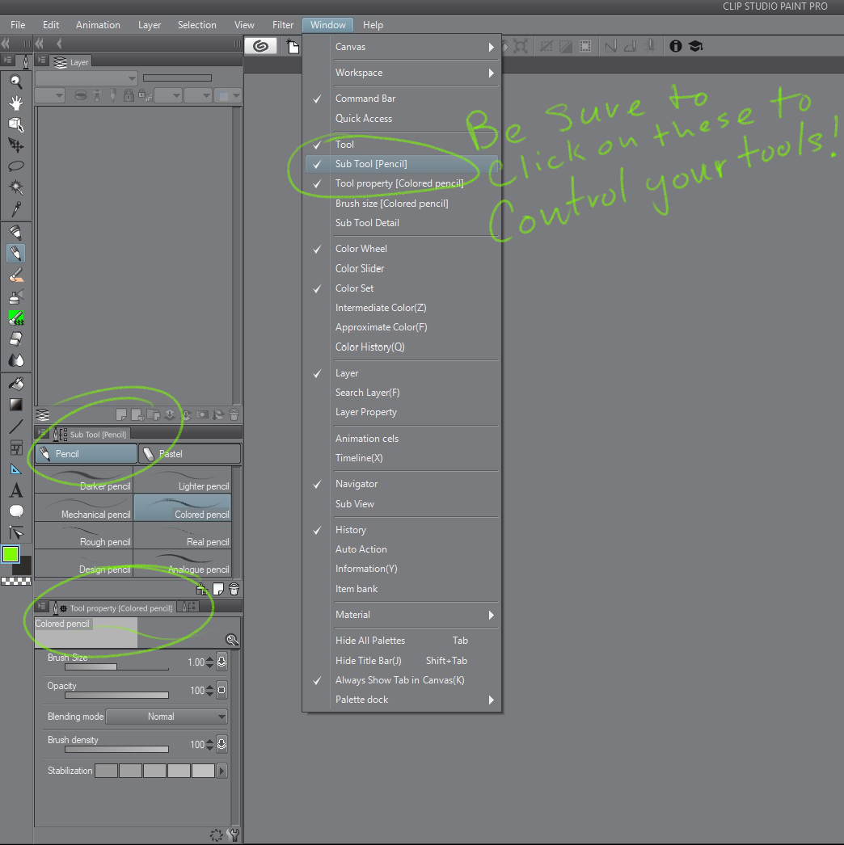Image resolution: width=844 pixels, height=845 pixels.
Task: Select the Operation object tool
Action: 15,124
